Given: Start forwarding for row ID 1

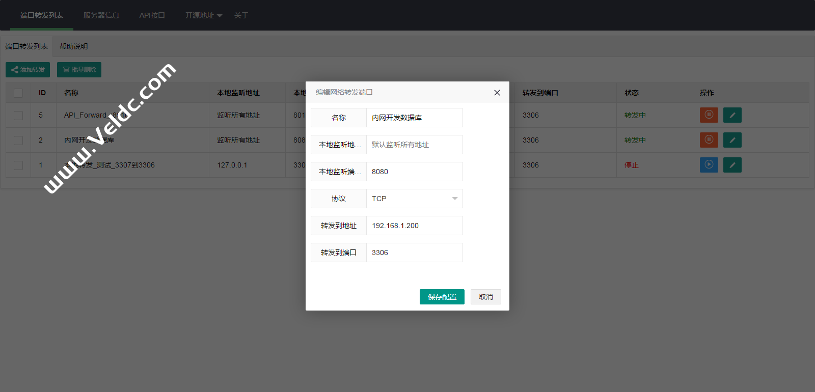Looking at the screenshot, I should pyautogui.click(x=709, y=165).
